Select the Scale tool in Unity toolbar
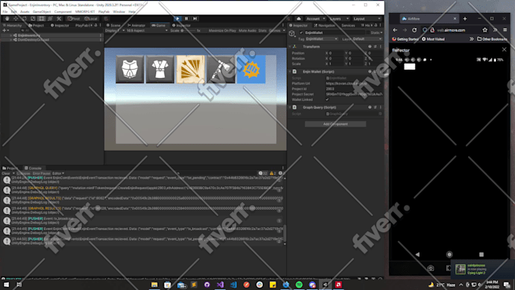Screen dimensions: 515x290 tap(33, 19)
